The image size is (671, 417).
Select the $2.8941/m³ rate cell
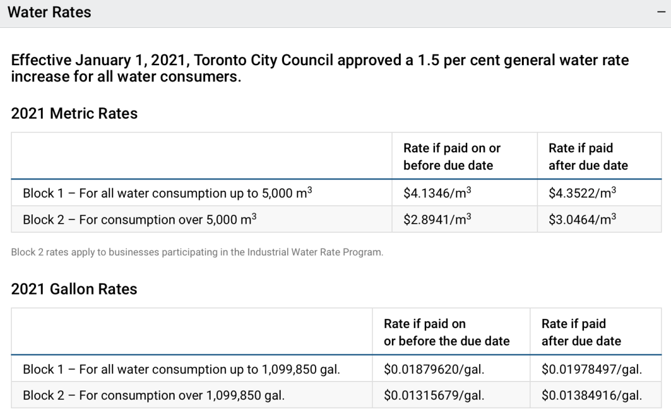point(437,219)
